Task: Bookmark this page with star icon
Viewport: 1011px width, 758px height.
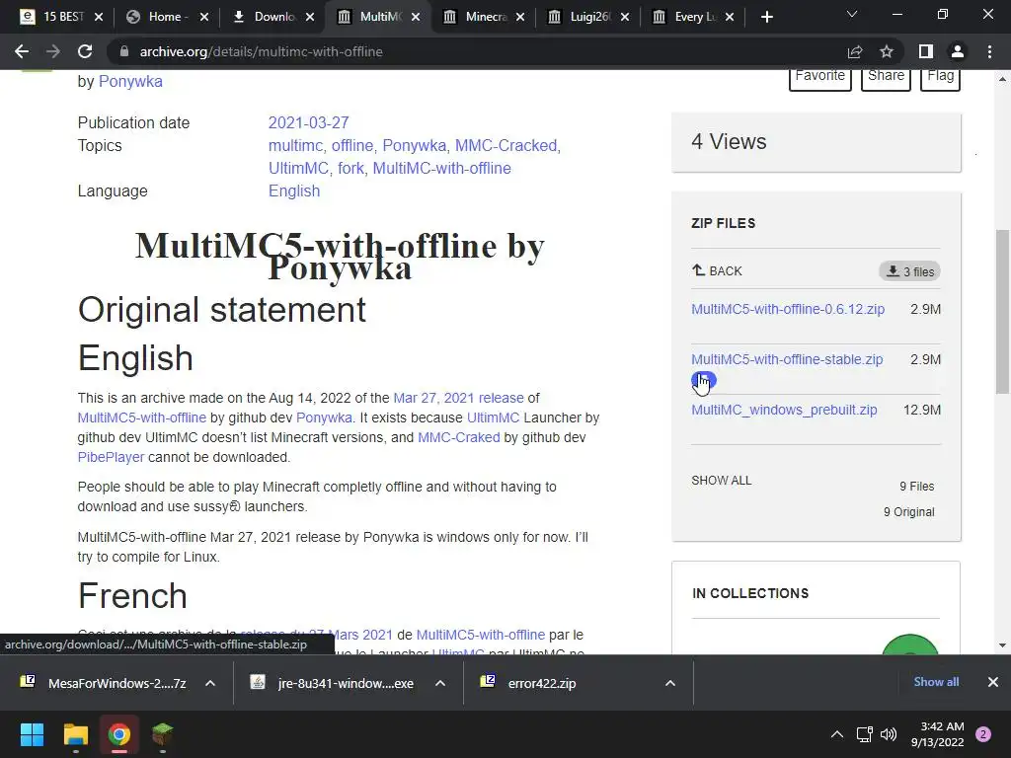Action: 887,51
